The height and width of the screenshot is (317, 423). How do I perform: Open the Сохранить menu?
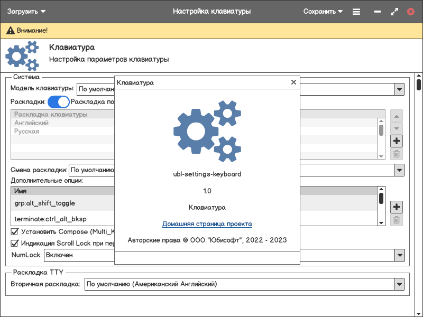[323, 11]
